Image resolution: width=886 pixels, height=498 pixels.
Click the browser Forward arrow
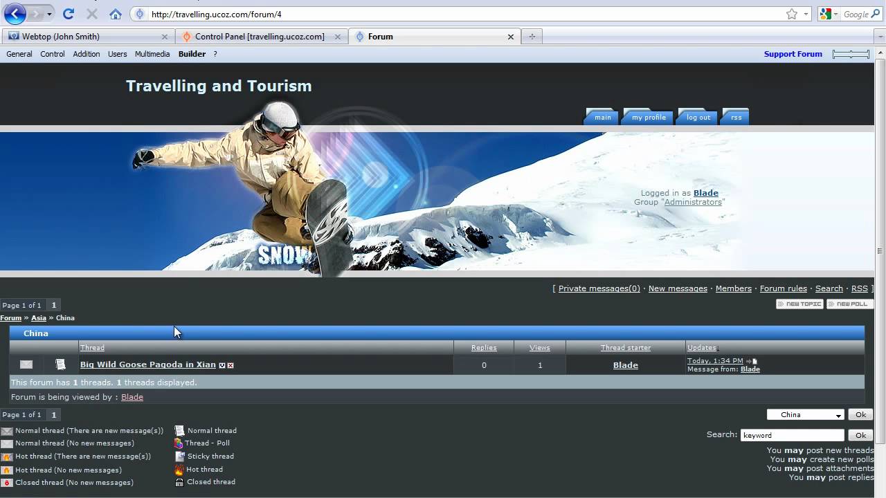pyautogui.click(x=36, y=14)
